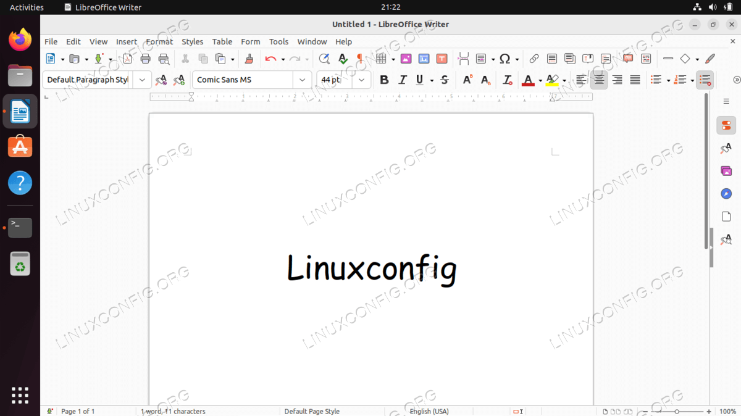Open Find and Replace
Screen dimensions: 741x416
click(x=324, y=59)
